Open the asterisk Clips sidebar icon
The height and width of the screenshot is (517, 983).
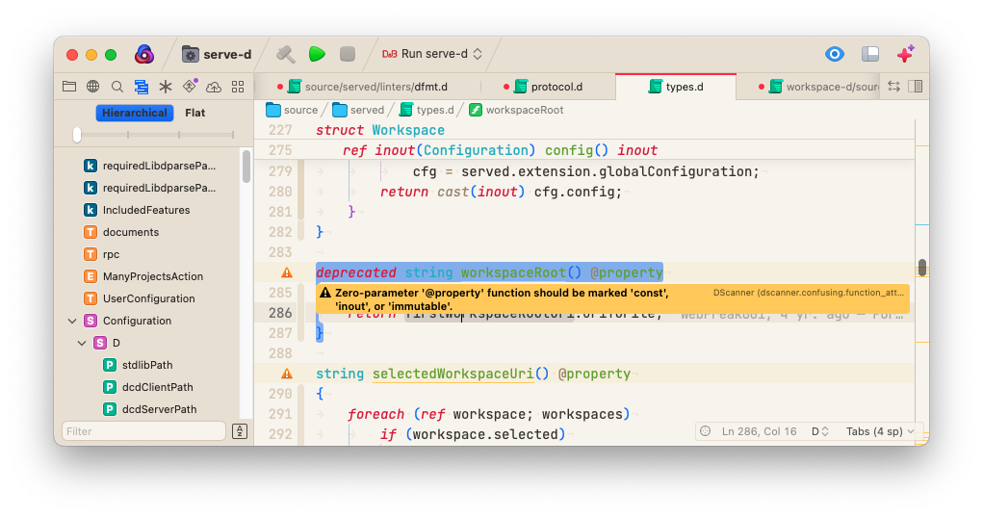pyautogui.click(x=166, y=87)
